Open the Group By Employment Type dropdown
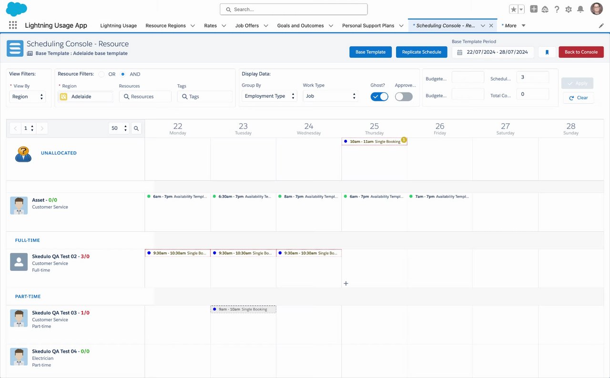610x378 pixels. tap(269, 96)
